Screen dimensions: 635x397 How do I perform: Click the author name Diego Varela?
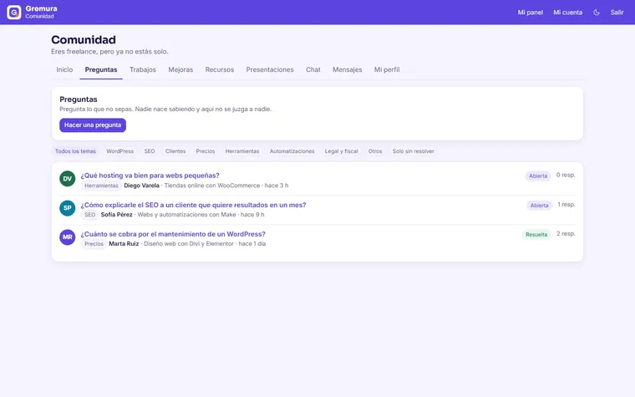tap(141, 186)
